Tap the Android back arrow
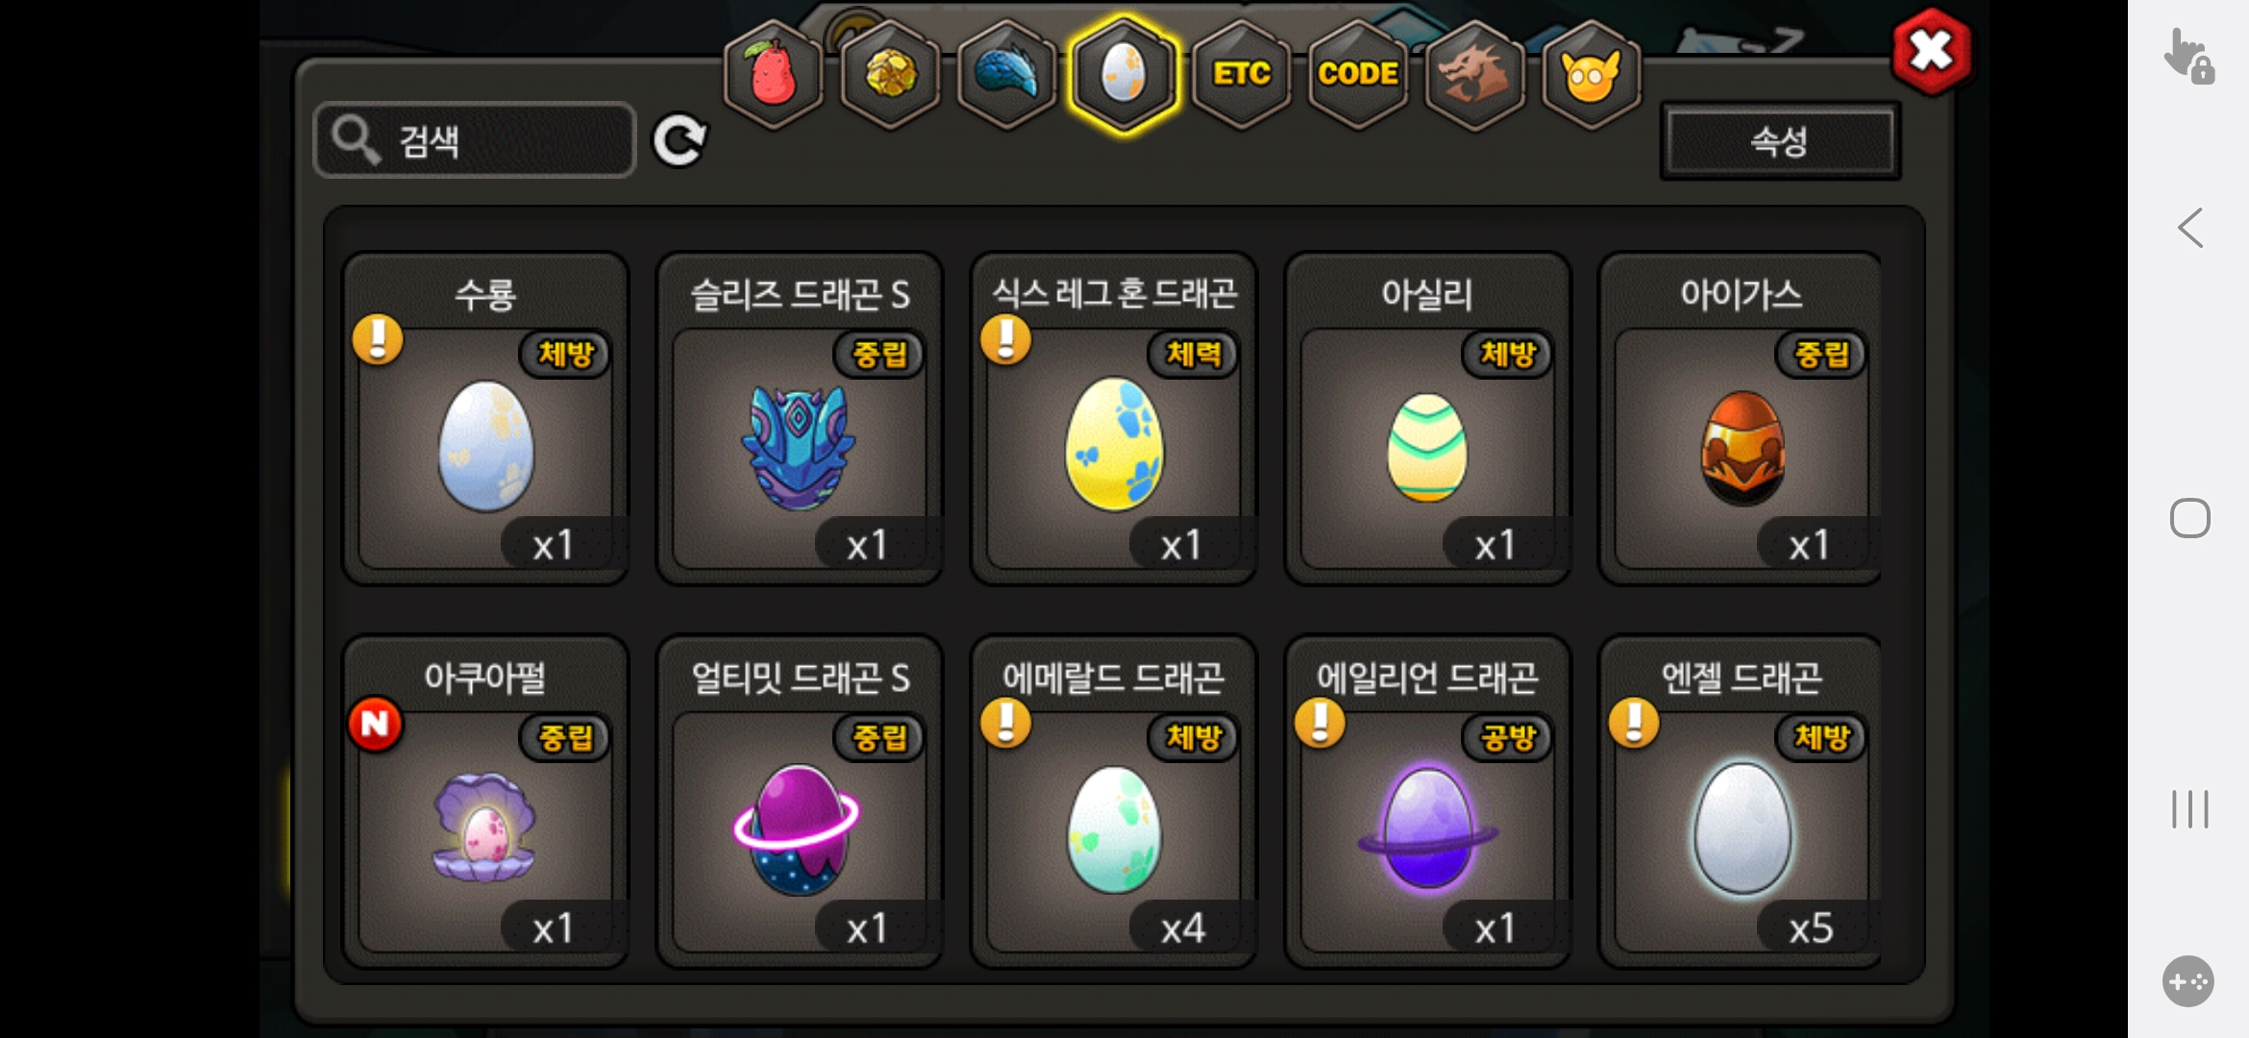This screenshot has height=1038, width=2249. [x=2190, y=229]
